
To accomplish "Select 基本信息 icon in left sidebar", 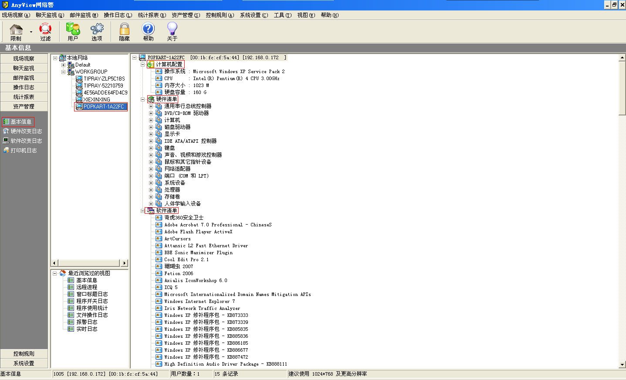I will [6, 121].
